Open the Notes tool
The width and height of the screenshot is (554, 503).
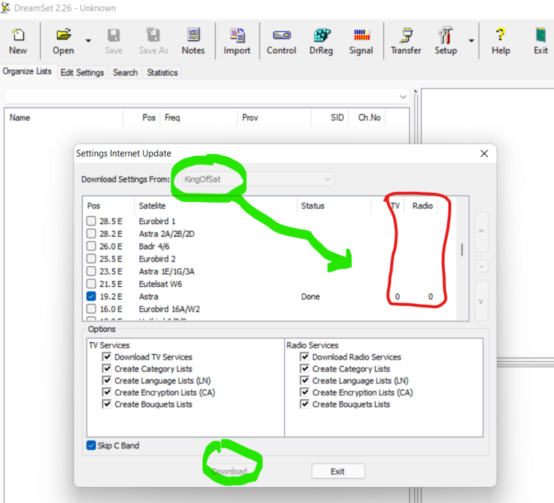click(x=193, y=41)
